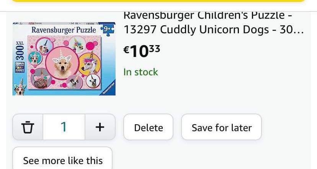Viewport: 317px width, 169px height.
Task: Click the Ravensburger Puzzle heading on box image
Action: (64, 30)
